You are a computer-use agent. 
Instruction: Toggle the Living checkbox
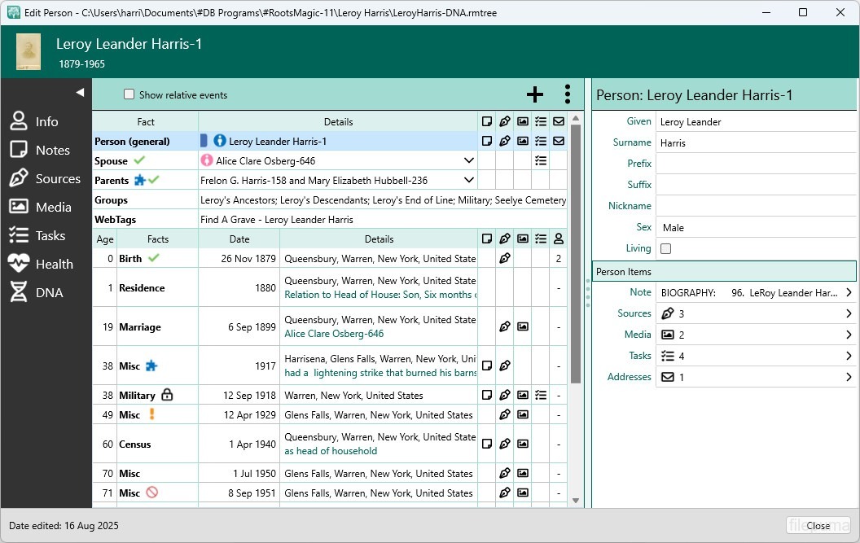coord(666,248)
